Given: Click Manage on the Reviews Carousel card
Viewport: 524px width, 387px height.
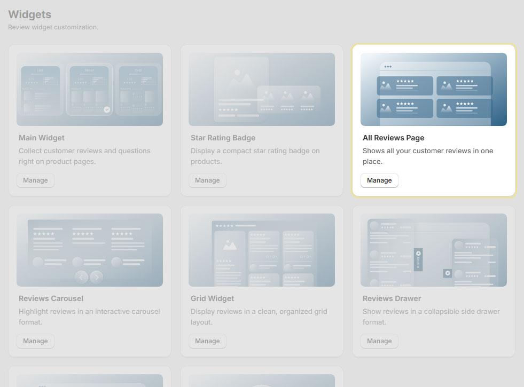Looking at the screenshot, I should [x=35, y=341].
